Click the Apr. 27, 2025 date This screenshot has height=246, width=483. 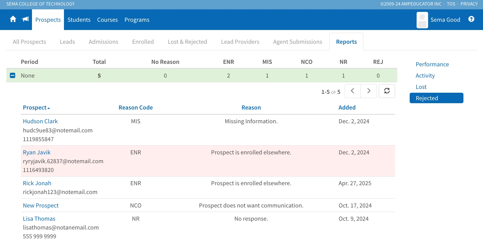click(355, 183)
